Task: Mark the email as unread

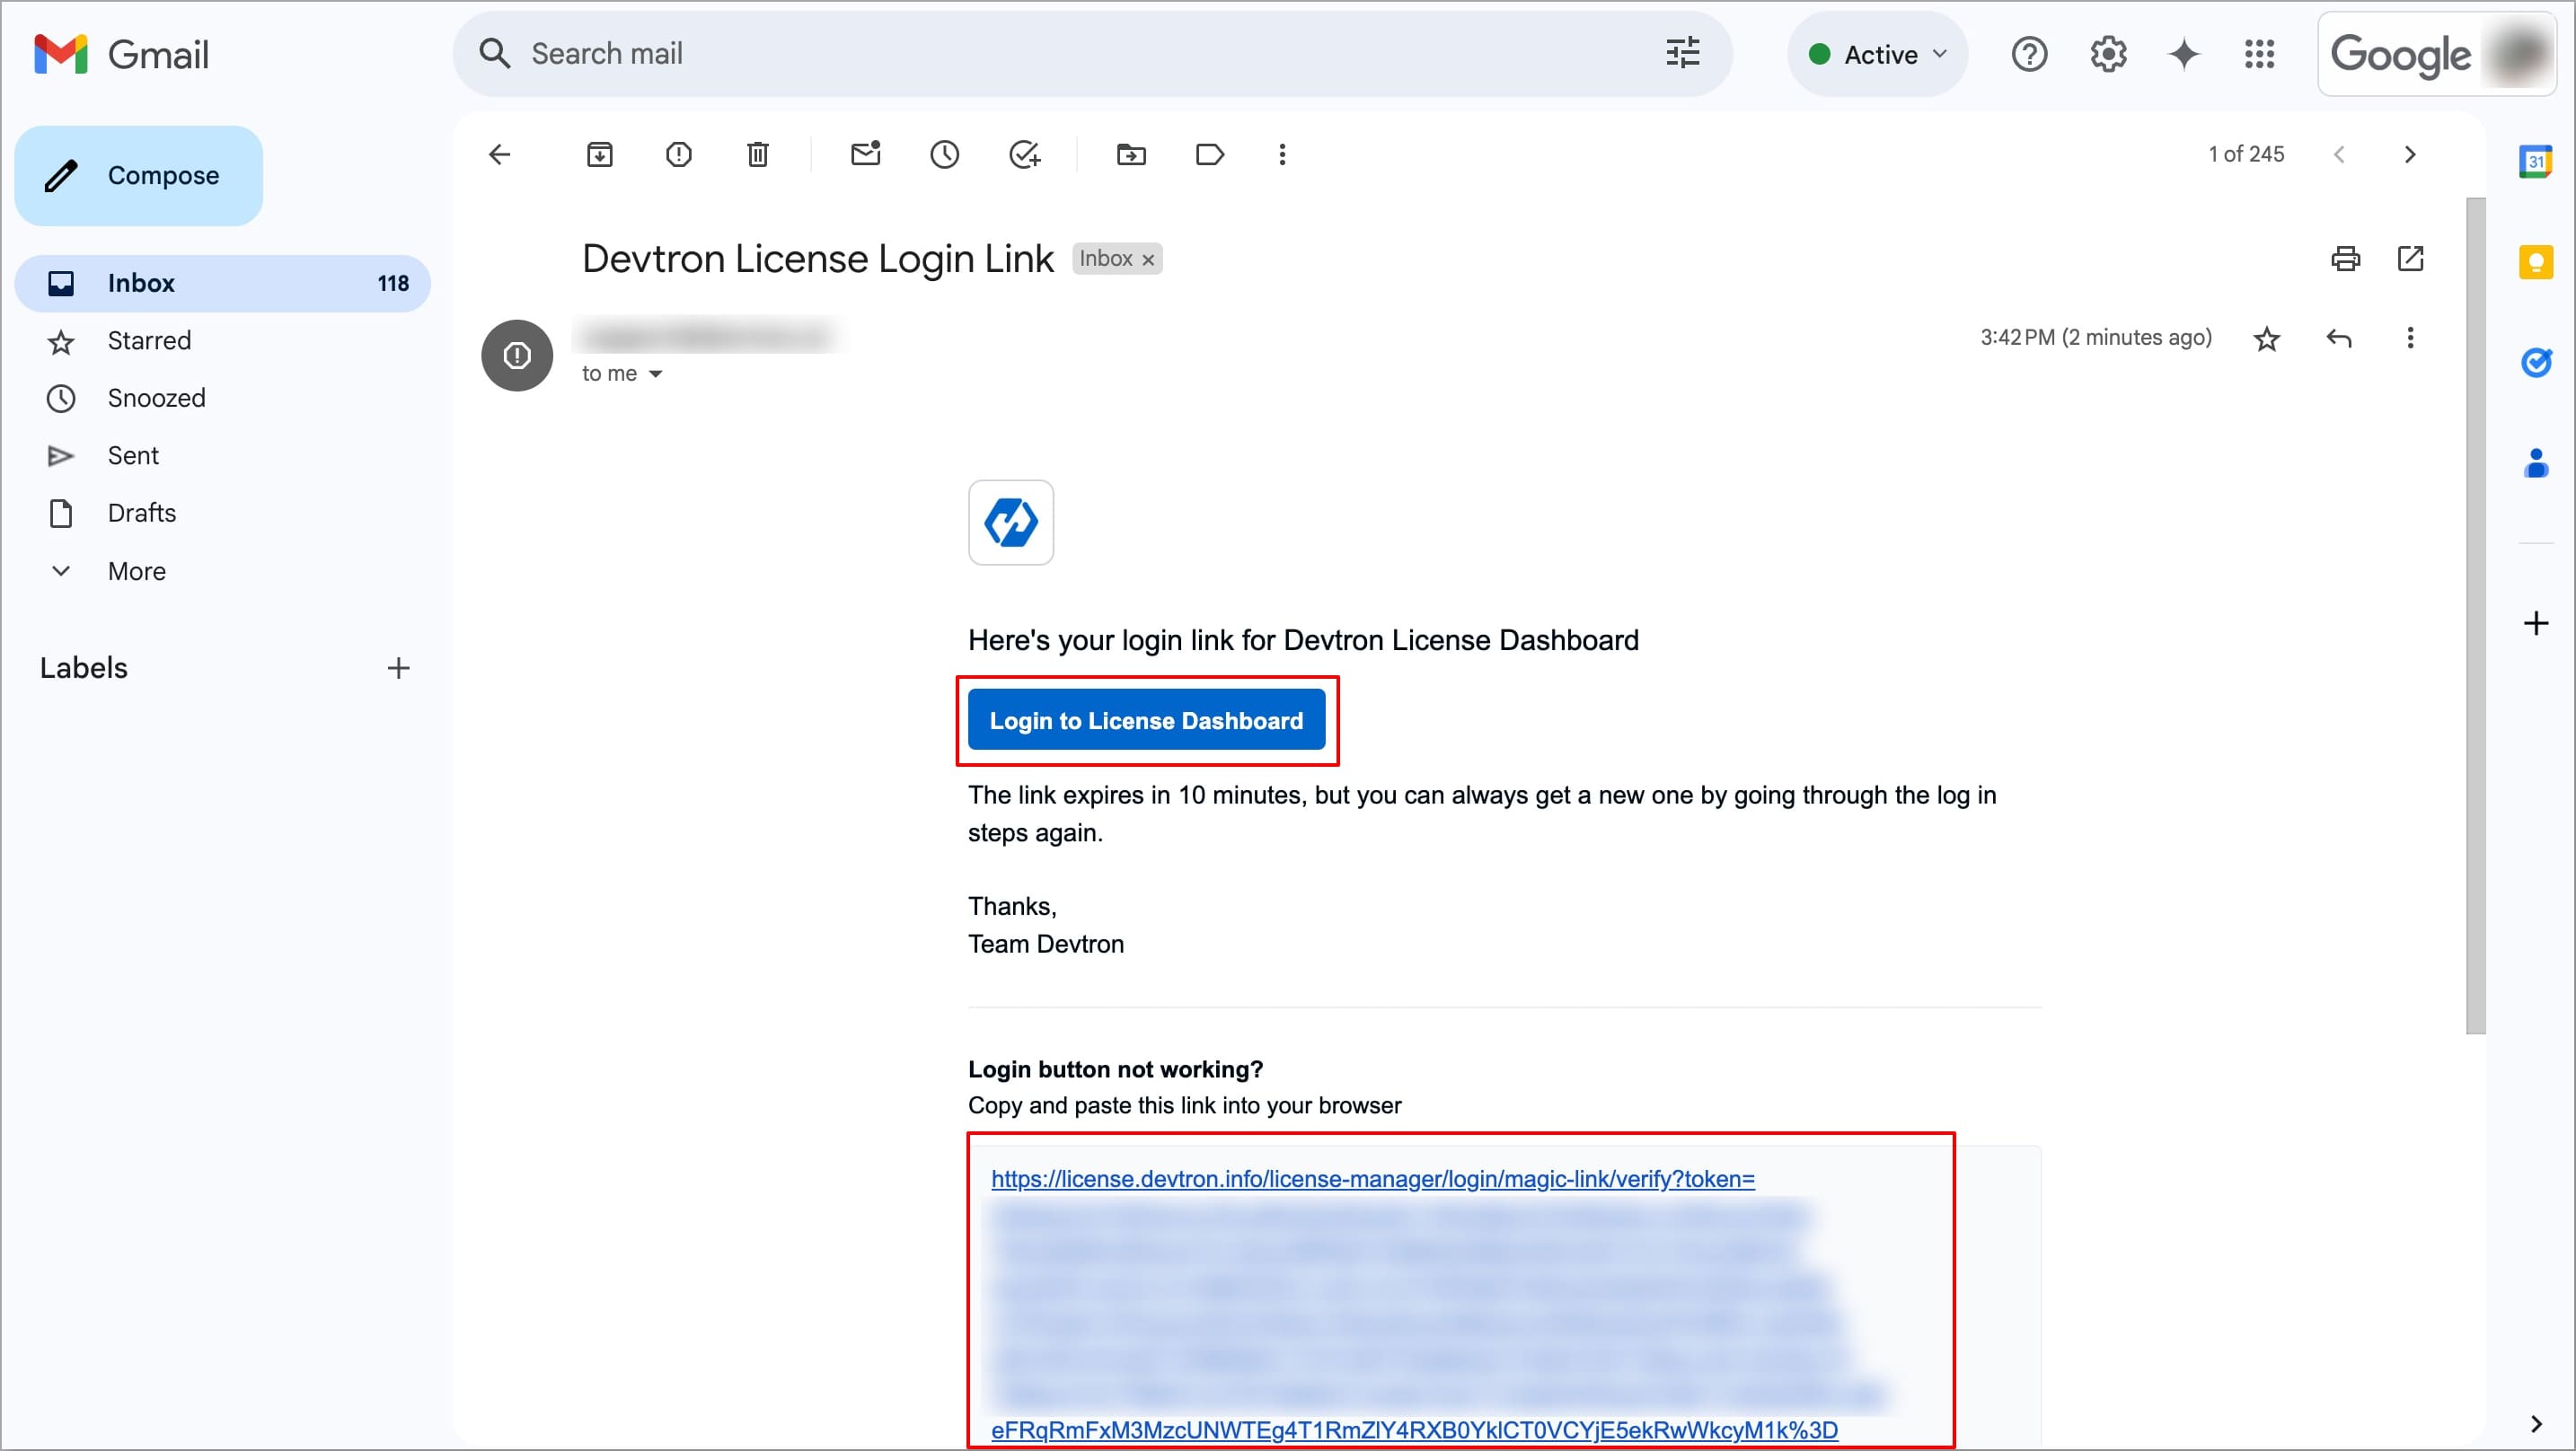Action: pos(865,154)
